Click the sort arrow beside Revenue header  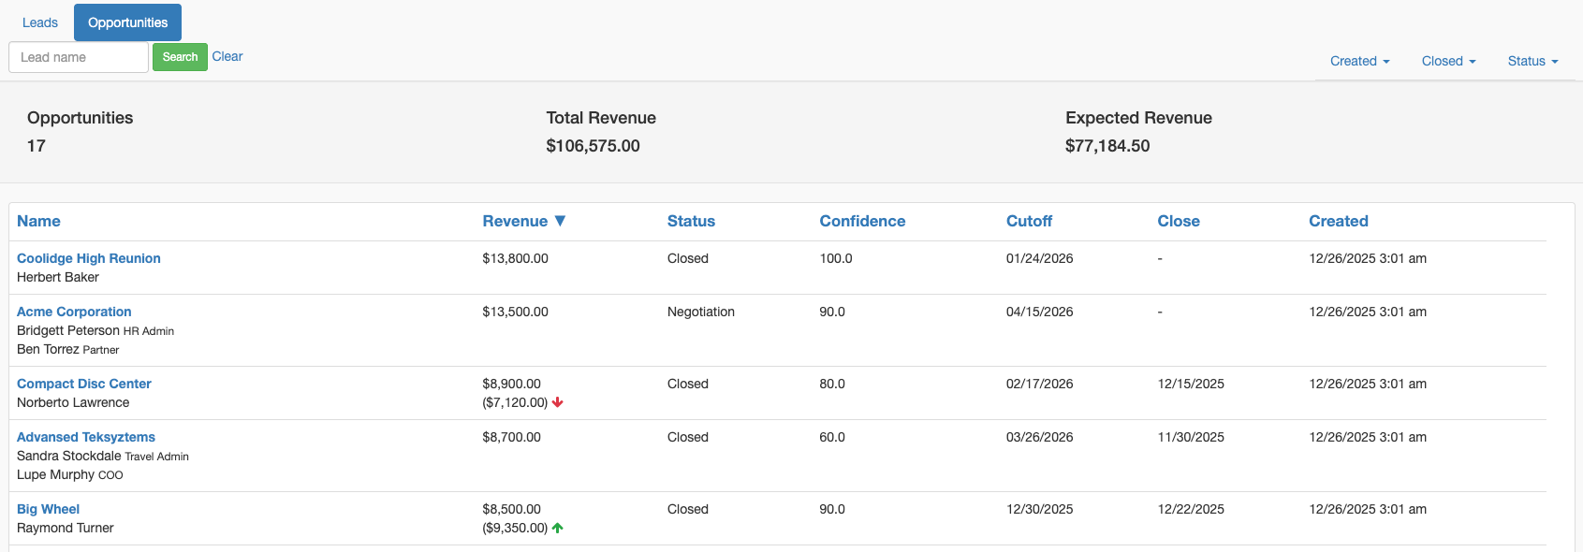coord(560,221)
